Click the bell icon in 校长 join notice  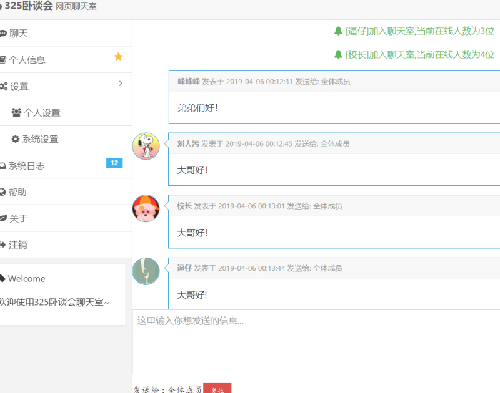click(x=338, y=54)
